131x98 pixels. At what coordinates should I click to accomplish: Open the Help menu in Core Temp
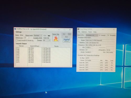[95, 32]
